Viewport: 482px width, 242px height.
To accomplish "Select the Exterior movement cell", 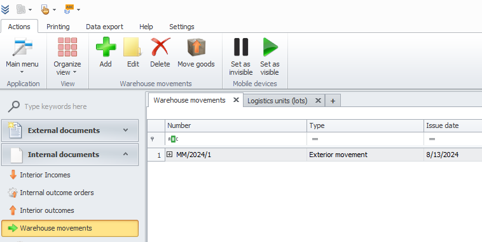I will [365, 155].
